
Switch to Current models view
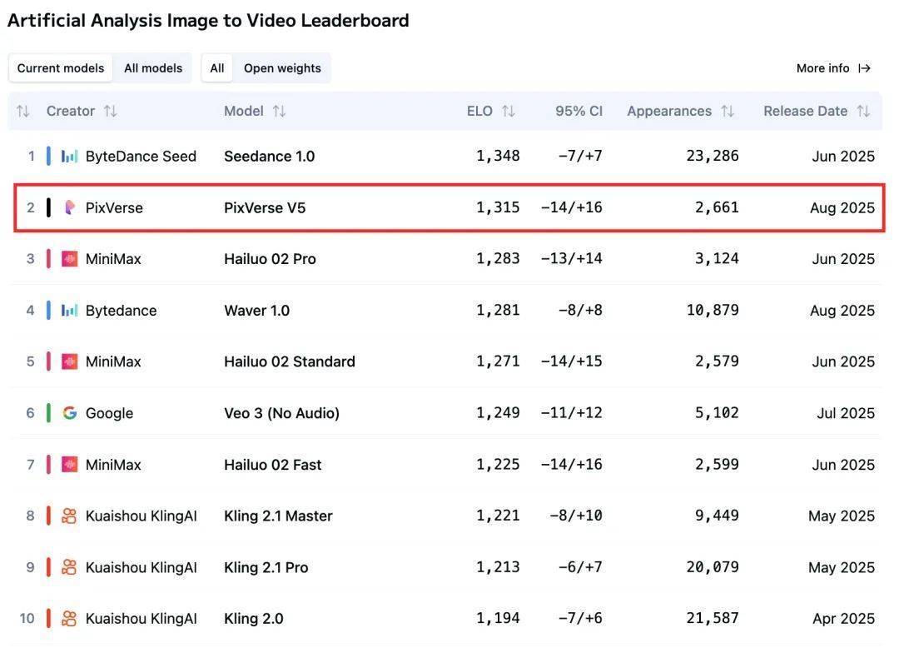pos(61,68)
